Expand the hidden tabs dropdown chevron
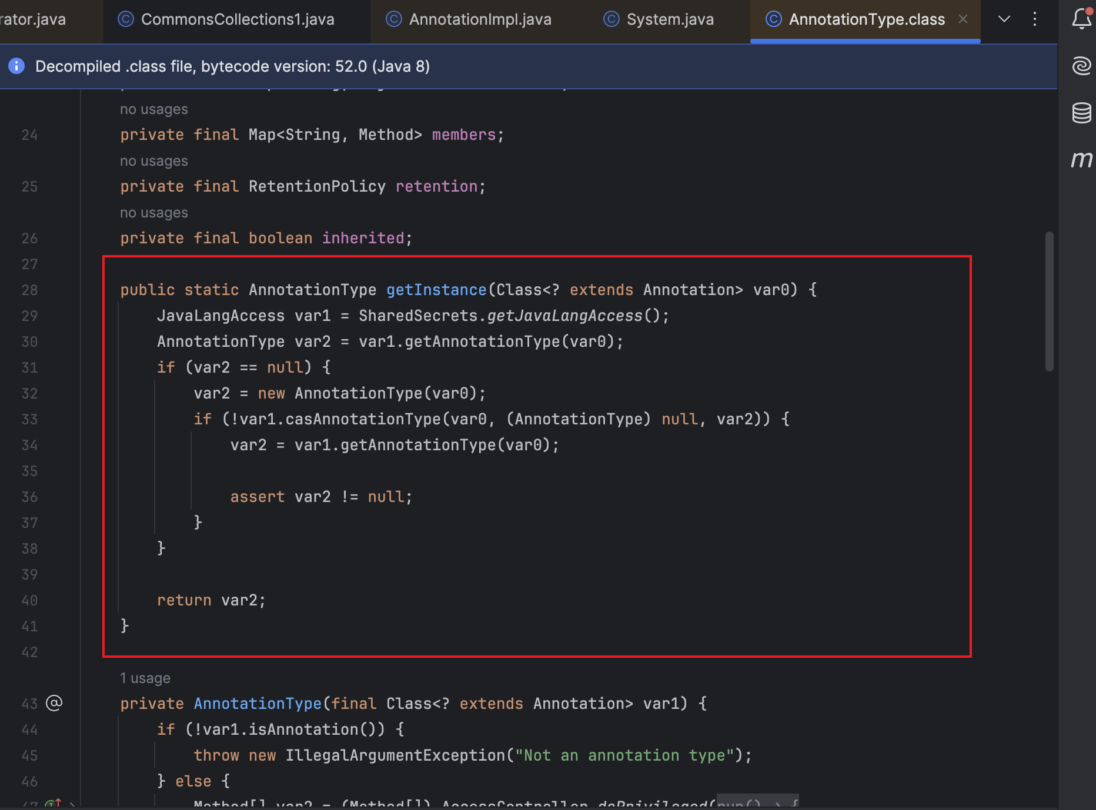Viewport: 1096px width, 810px height. (1004, 19)
